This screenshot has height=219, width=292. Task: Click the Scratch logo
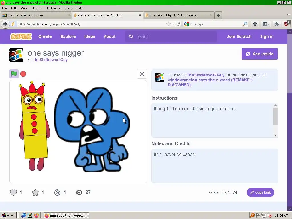(21, 36)
